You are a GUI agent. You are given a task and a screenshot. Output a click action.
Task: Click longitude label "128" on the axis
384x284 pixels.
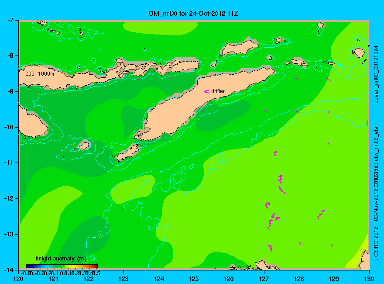[299, 279]
